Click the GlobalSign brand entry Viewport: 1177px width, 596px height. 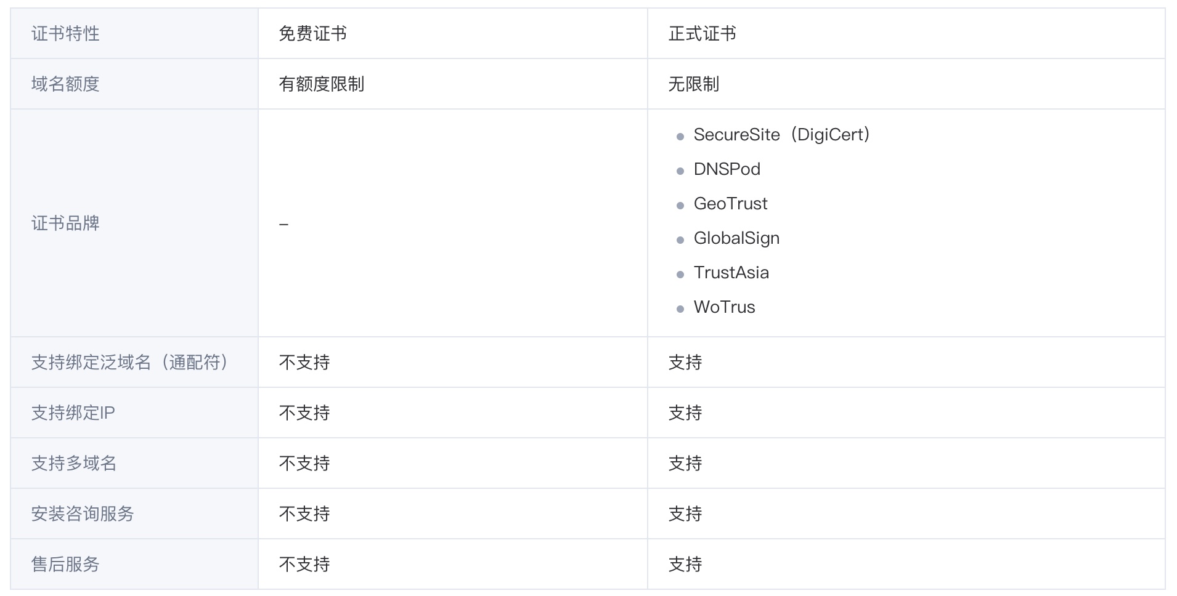[736, 238]
